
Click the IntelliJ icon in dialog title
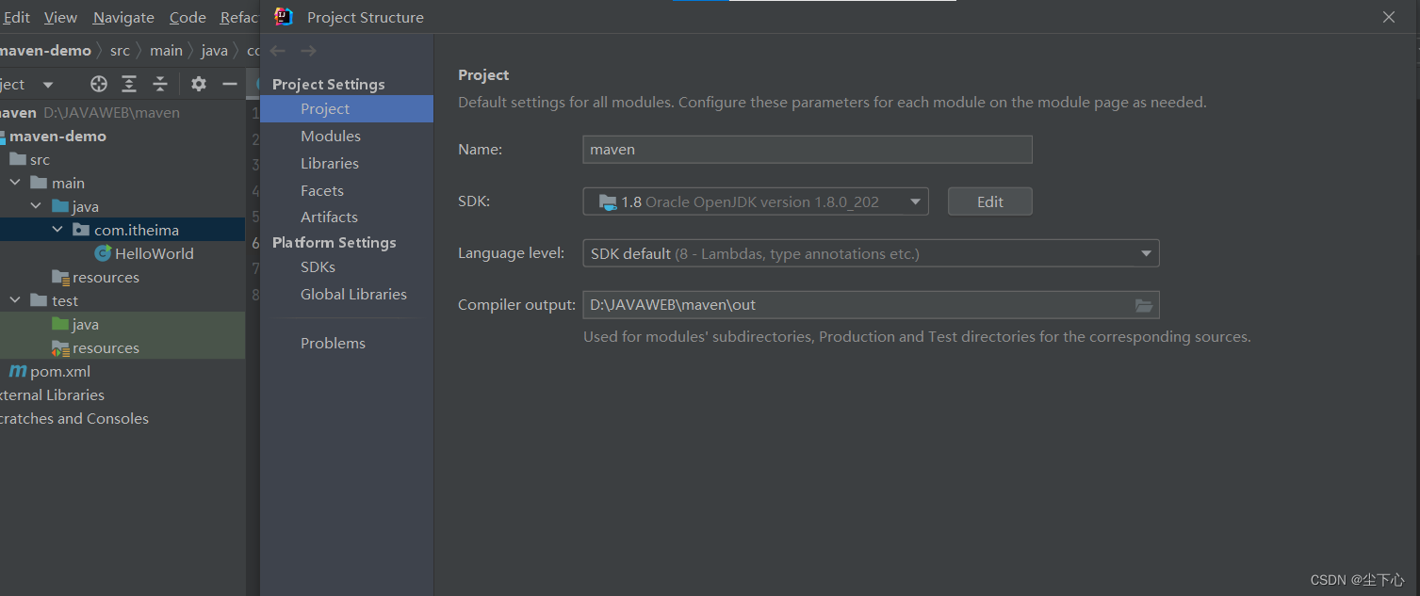(284, 16)
